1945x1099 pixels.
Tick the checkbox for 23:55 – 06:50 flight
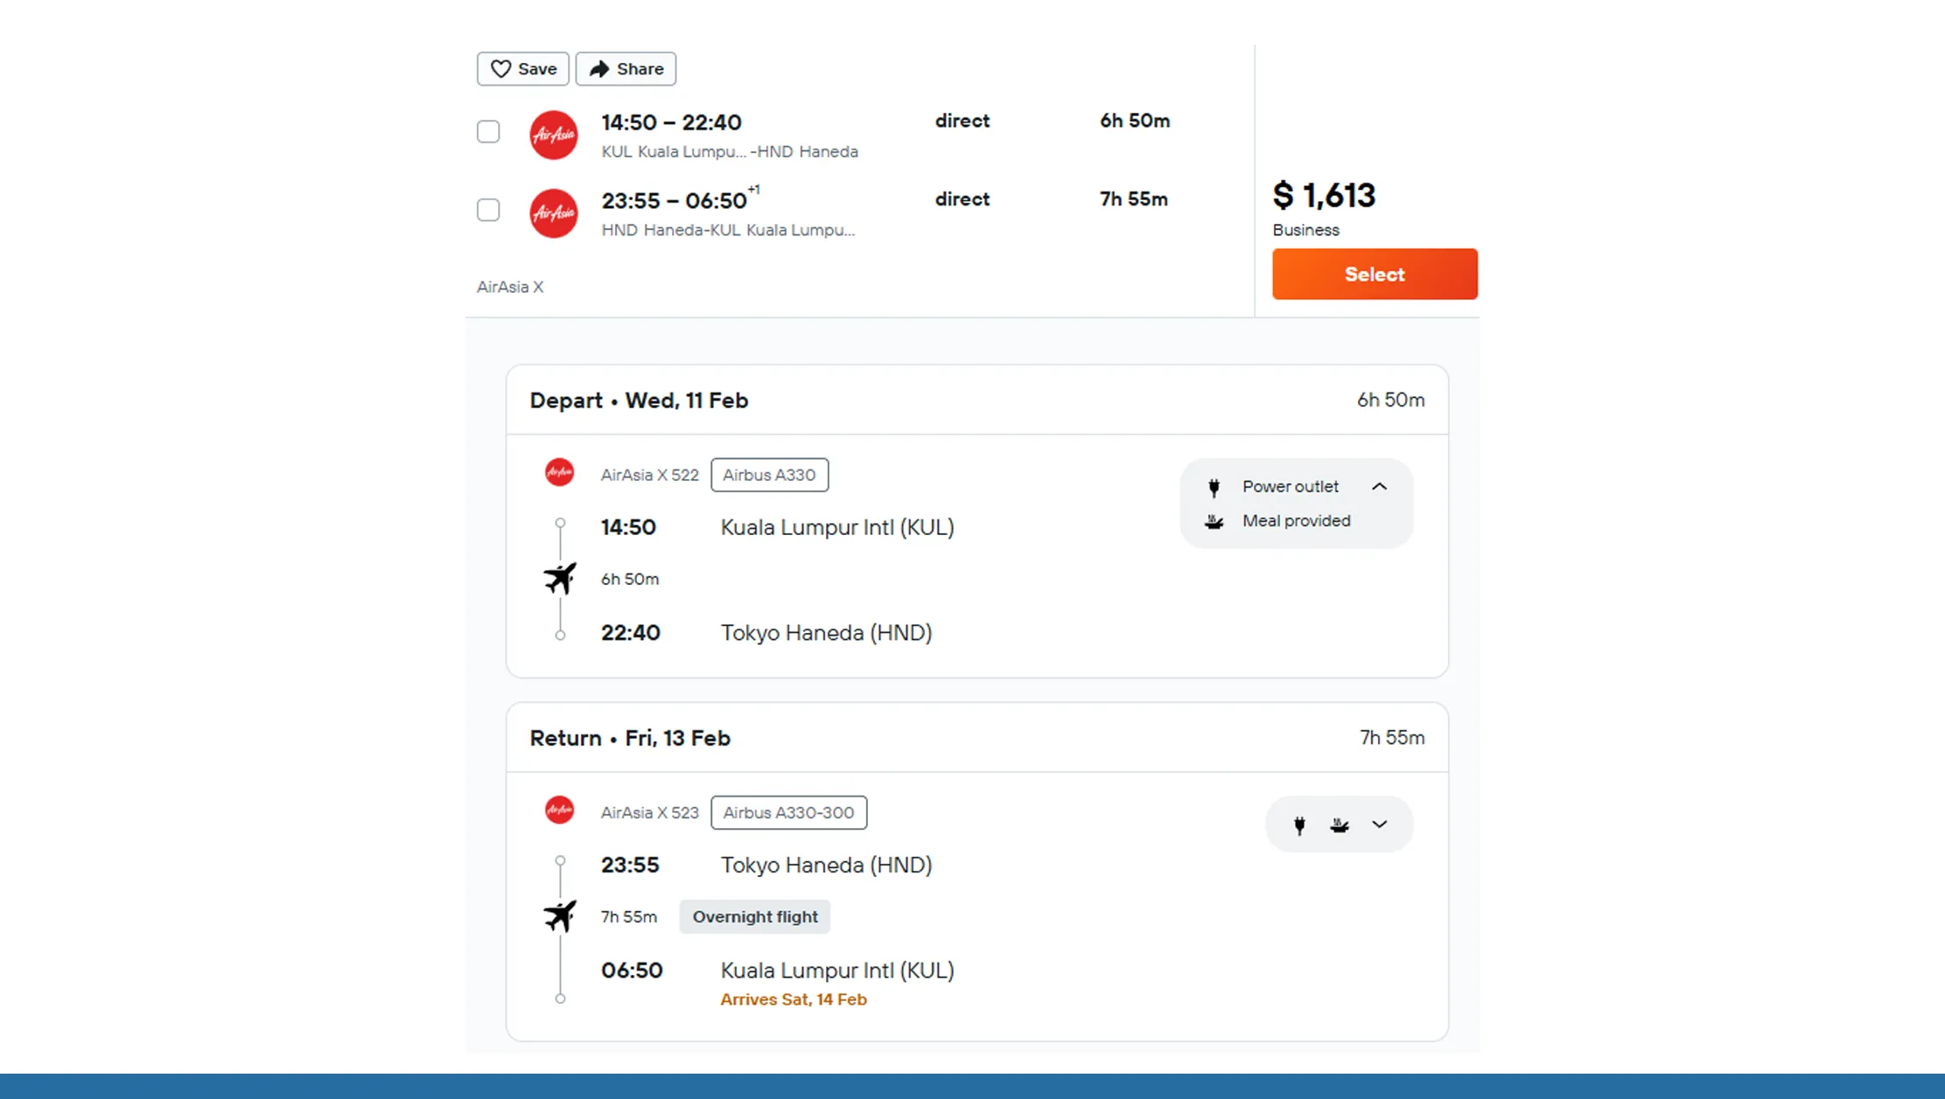coord(488,210)
